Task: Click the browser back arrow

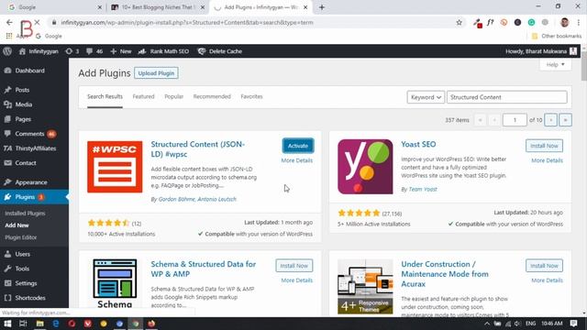Action: [9, 22]
